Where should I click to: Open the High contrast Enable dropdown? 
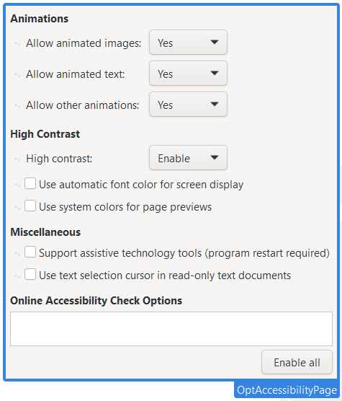click(x=188, y=158)
